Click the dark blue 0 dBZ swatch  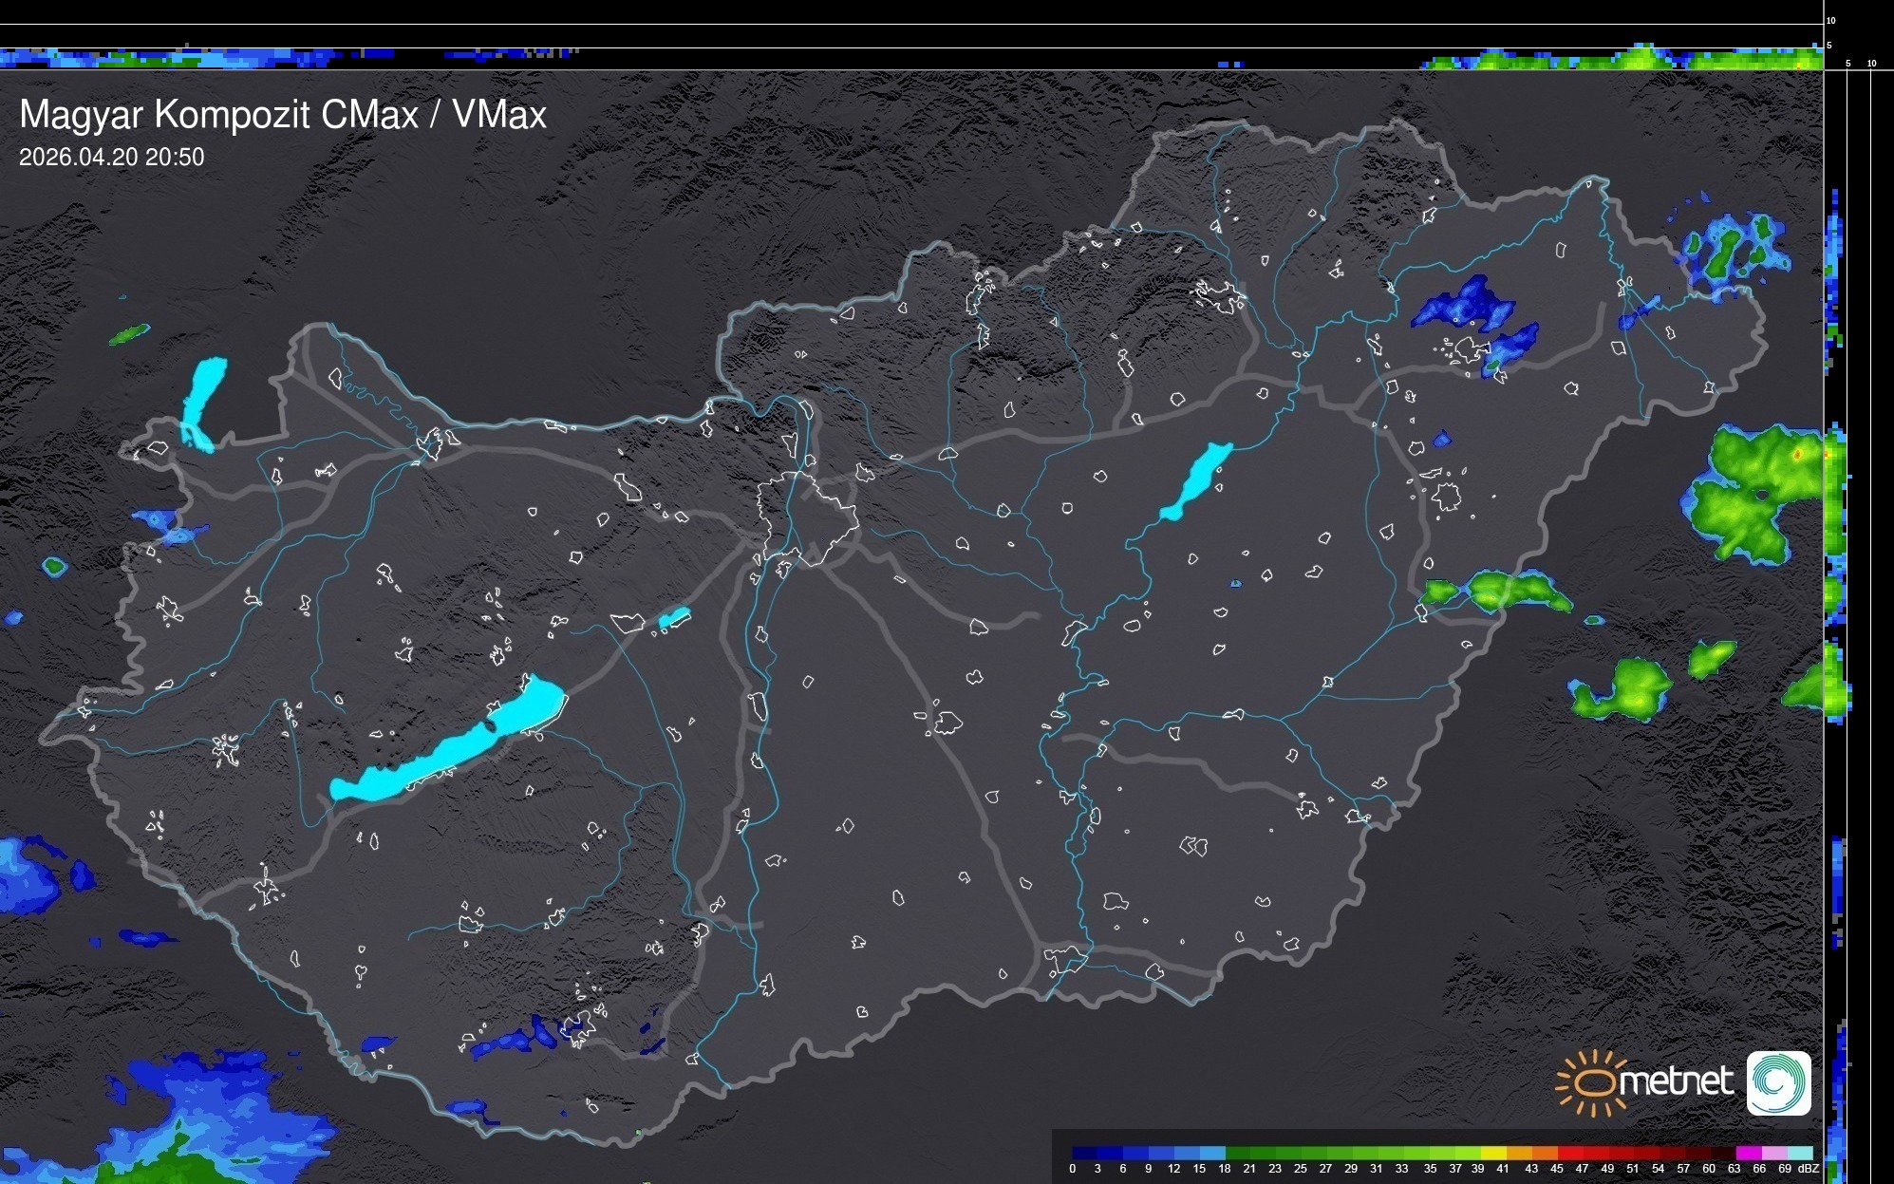1084,1153
